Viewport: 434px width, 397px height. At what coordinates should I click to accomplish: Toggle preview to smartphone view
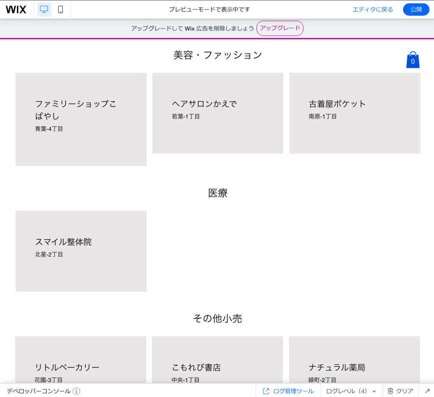[61, 9]
